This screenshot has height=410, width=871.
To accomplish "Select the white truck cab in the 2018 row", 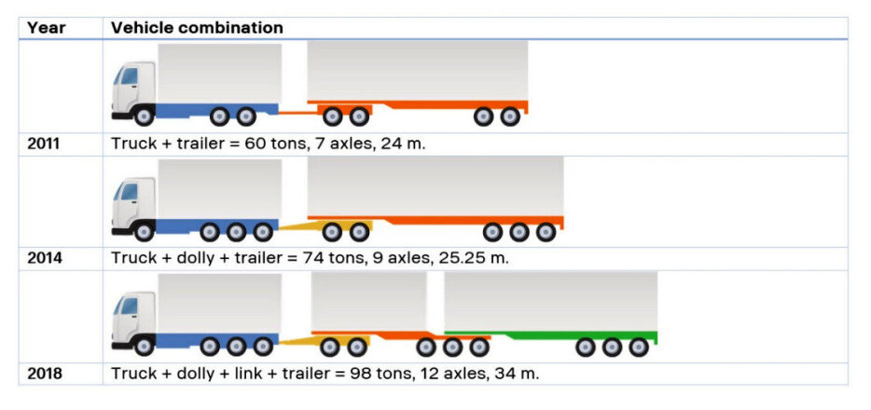I will point(129,317).
